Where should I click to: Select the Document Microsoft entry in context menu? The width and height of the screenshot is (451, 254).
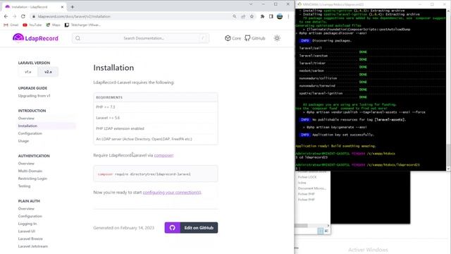pos(311,188)
